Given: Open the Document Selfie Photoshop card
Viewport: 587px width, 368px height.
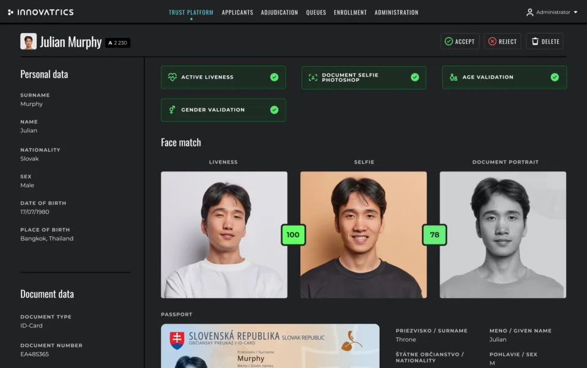Looking at the screenshot, I should [x=364, y=78].
